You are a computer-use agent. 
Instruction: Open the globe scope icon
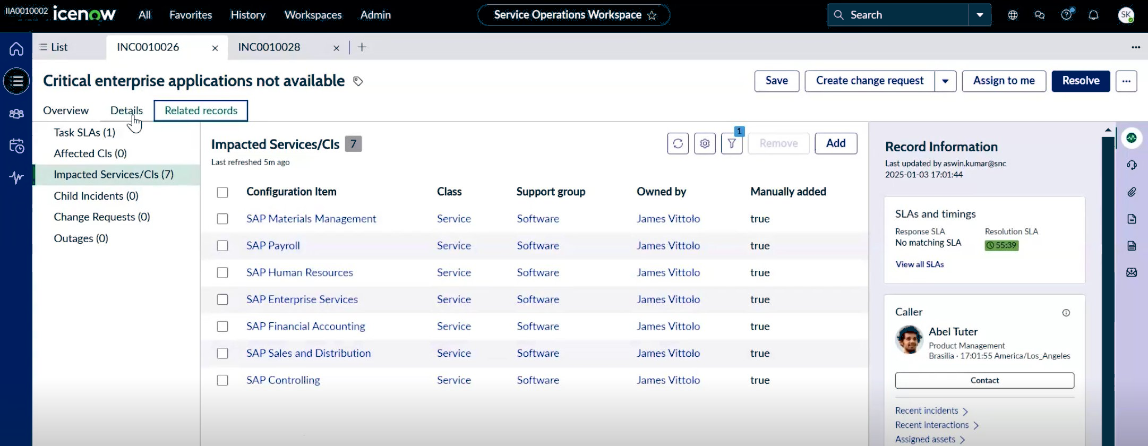pyautogui.click(x=1013, y=15)
